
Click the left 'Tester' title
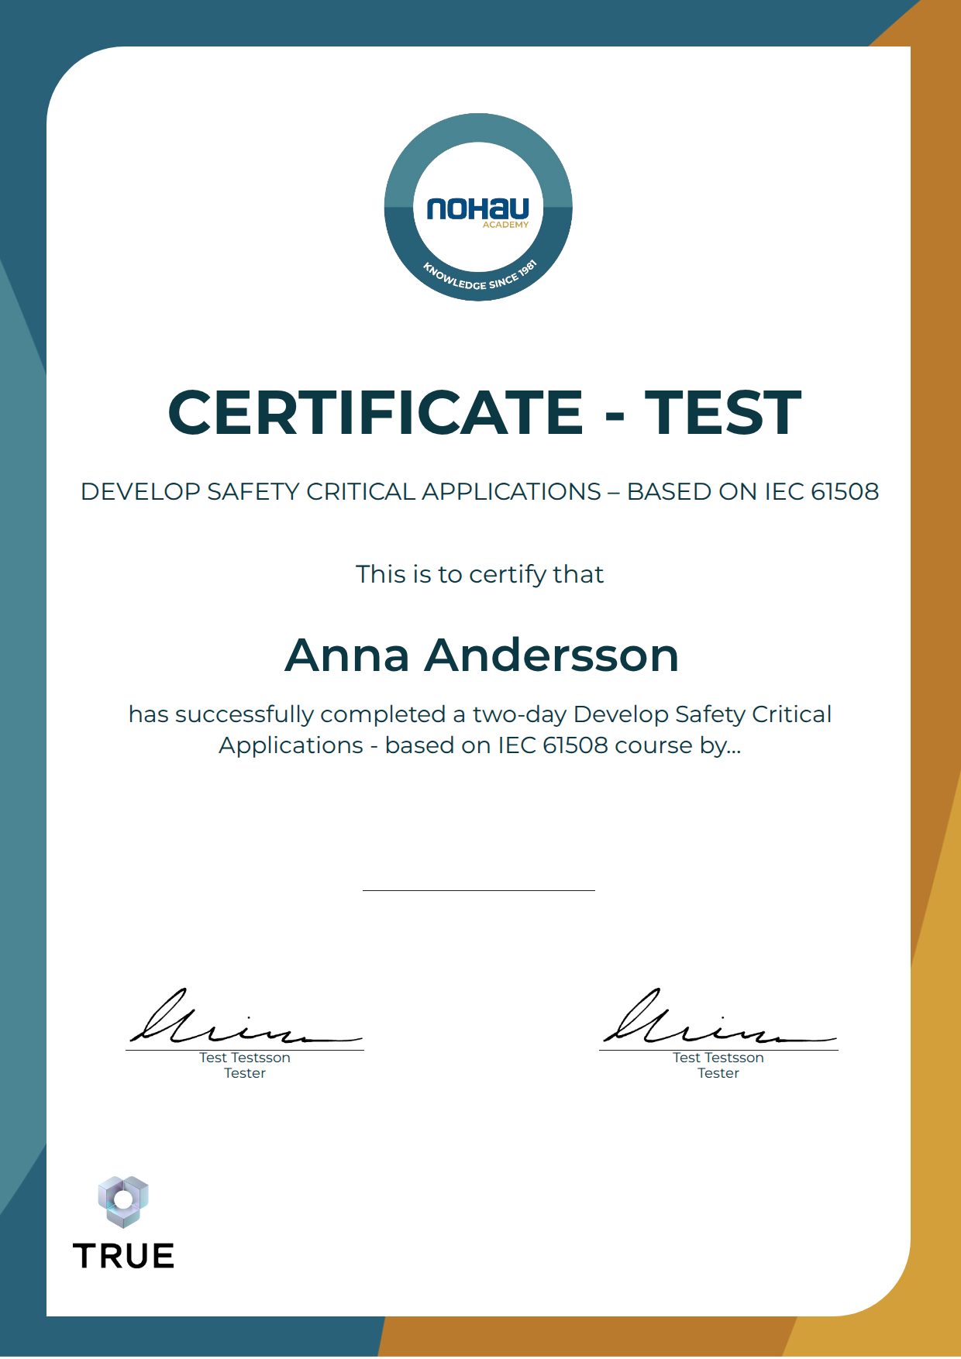245,1073
